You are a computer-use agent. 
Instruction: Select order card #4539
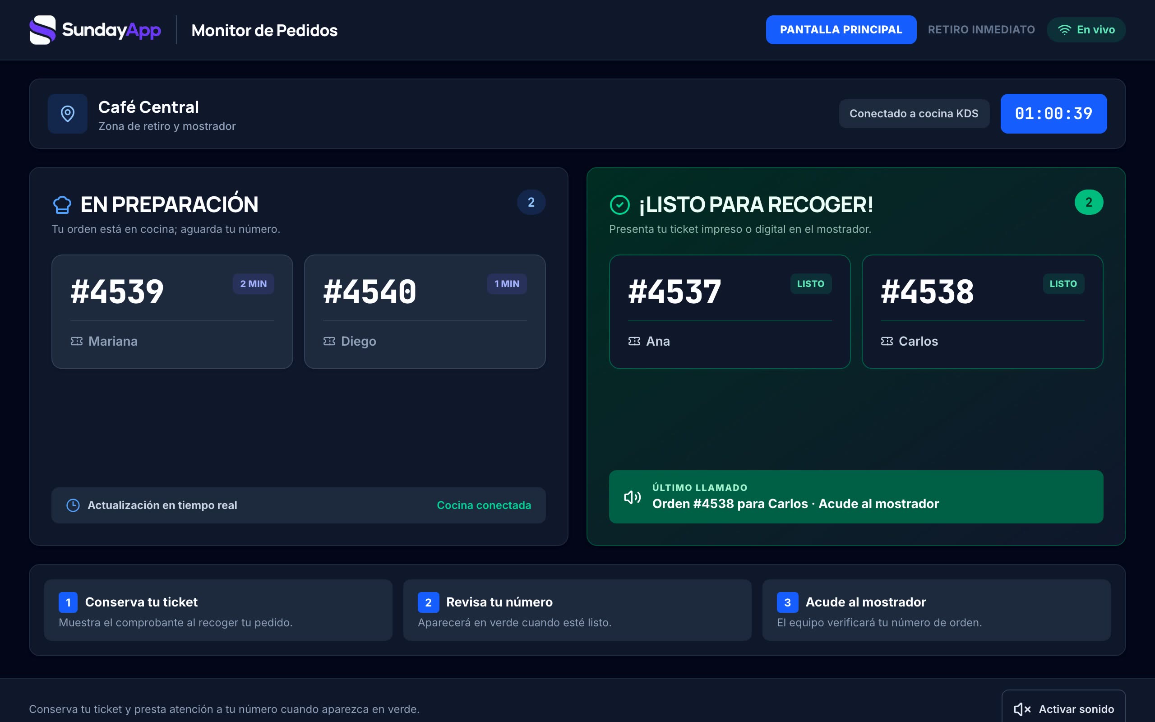(x=172, y=311)
